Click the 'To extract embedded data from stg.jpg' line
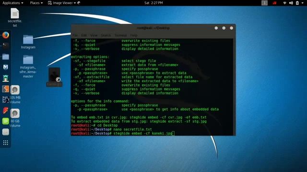 click(139, 121)
